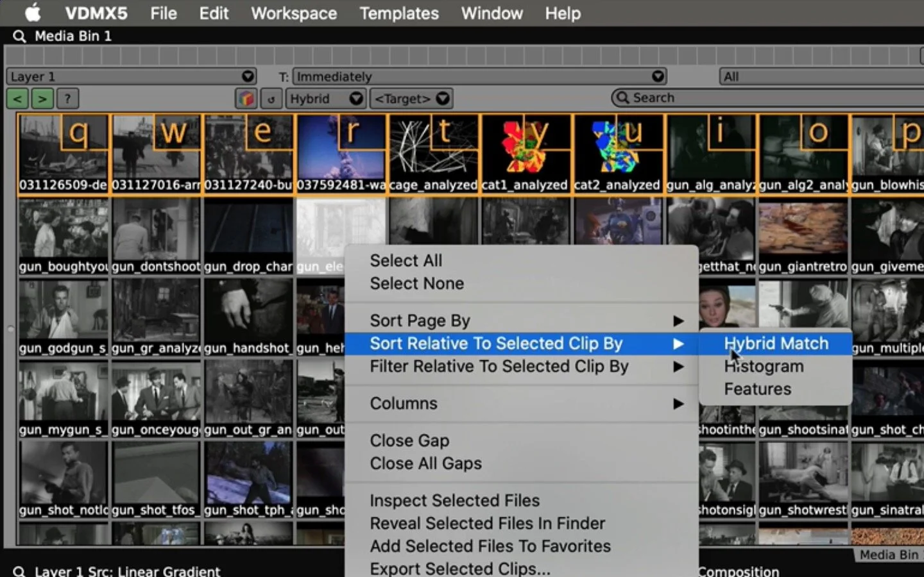924x577 pixels.
Task: Click the Close All Gaps entry
Action: (425, 464)
